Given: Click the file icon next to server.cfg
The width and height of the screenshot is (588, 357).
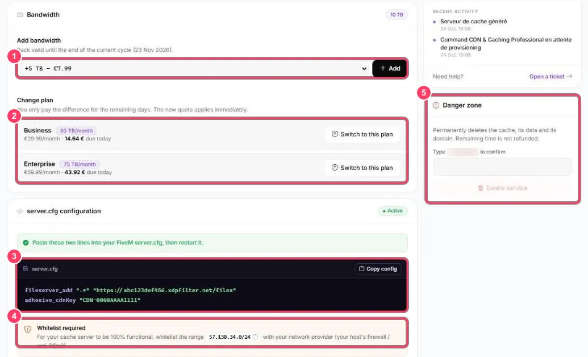Looking at the screenshot, I should tap(26, 269).
